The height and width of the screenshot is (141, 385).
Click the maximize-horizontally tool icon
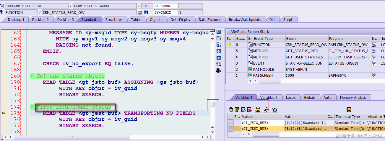pyautogui.click(x=219, y=58)
